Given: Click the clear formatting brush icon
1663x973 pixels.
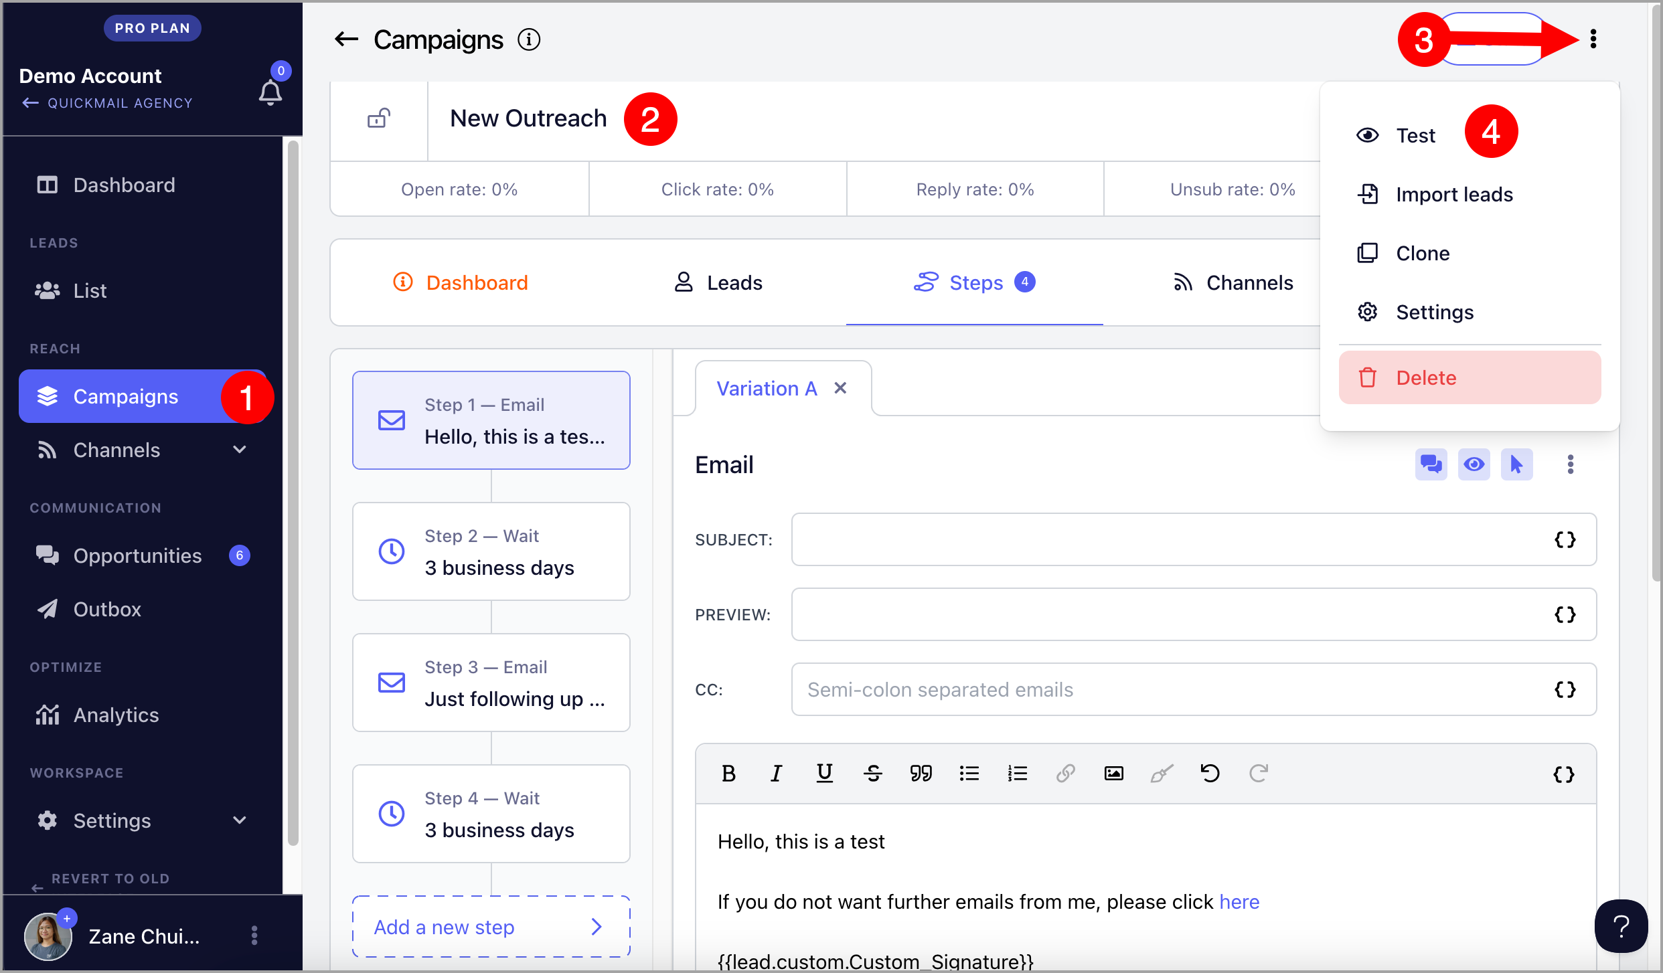Looking at the screenshot, I should click(1162, 774).
